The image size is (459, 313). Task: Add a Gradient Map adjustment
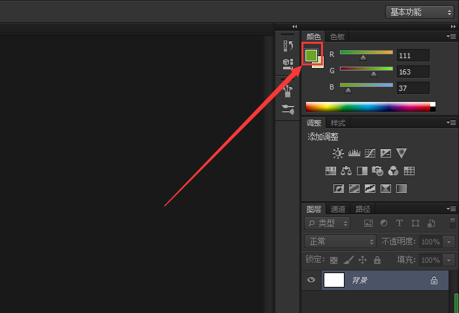(401, 189)
